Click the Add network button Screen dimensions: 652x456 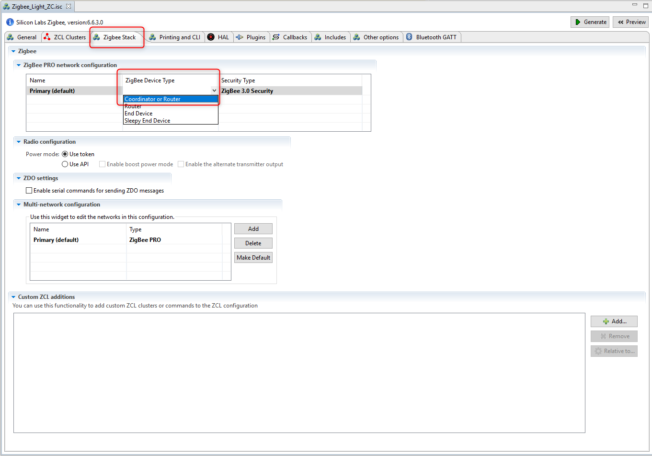tap(253, 229)
